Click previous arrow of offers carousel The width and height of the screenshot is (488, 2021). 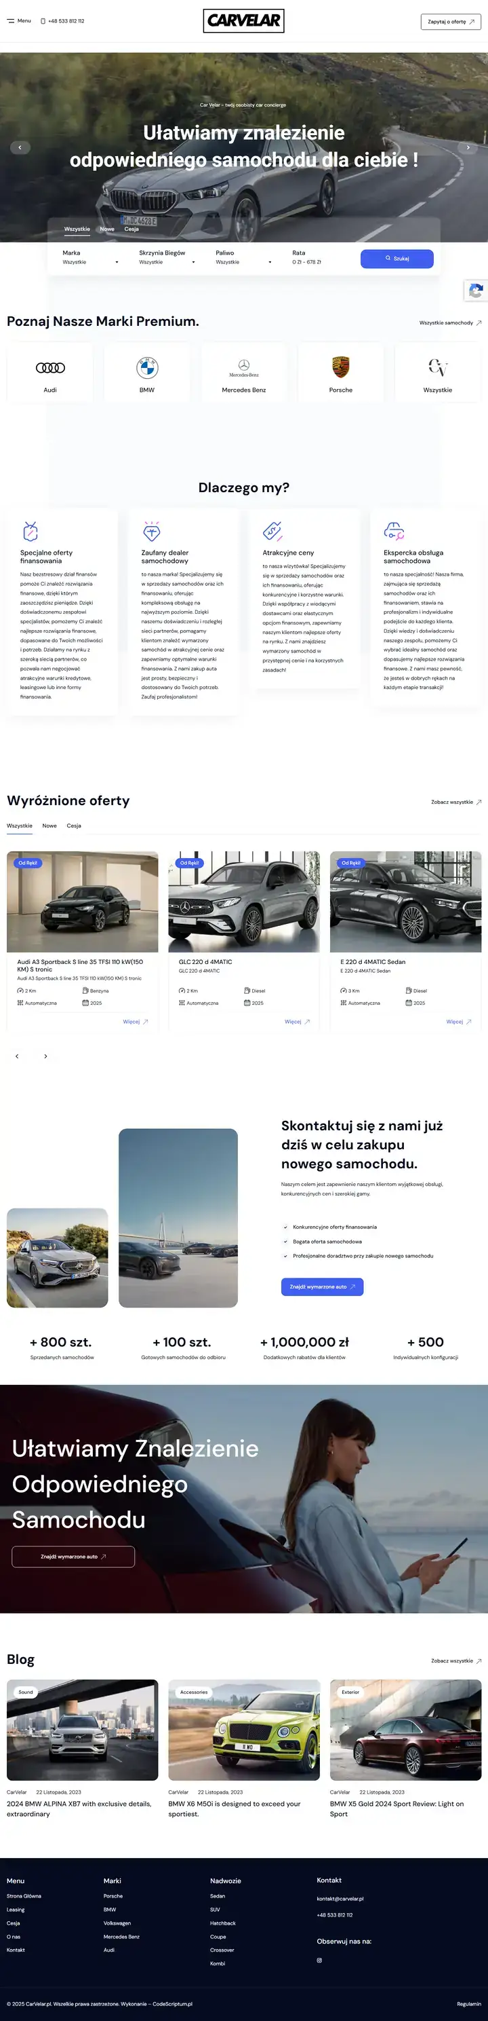tap(17, 1056)
